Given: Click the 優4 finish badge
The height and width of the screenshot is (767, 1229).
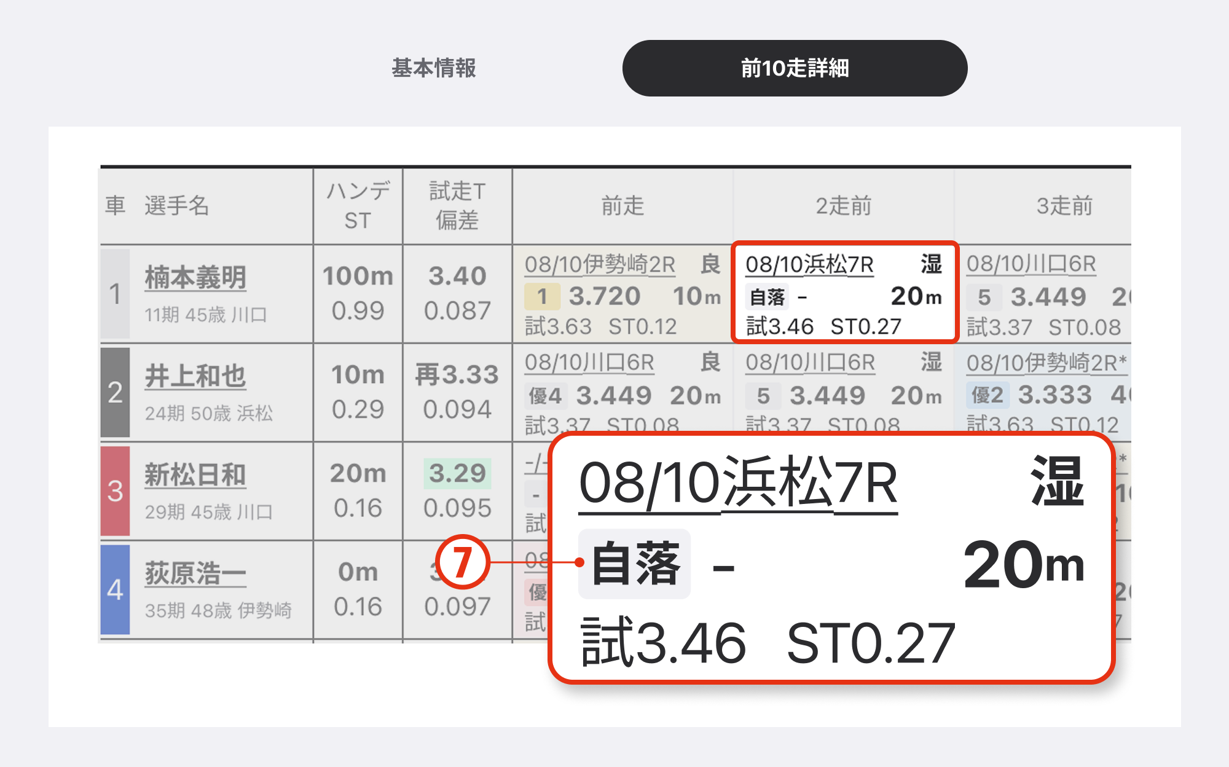Looking at the screenshot, I should [x=545, y=396].
